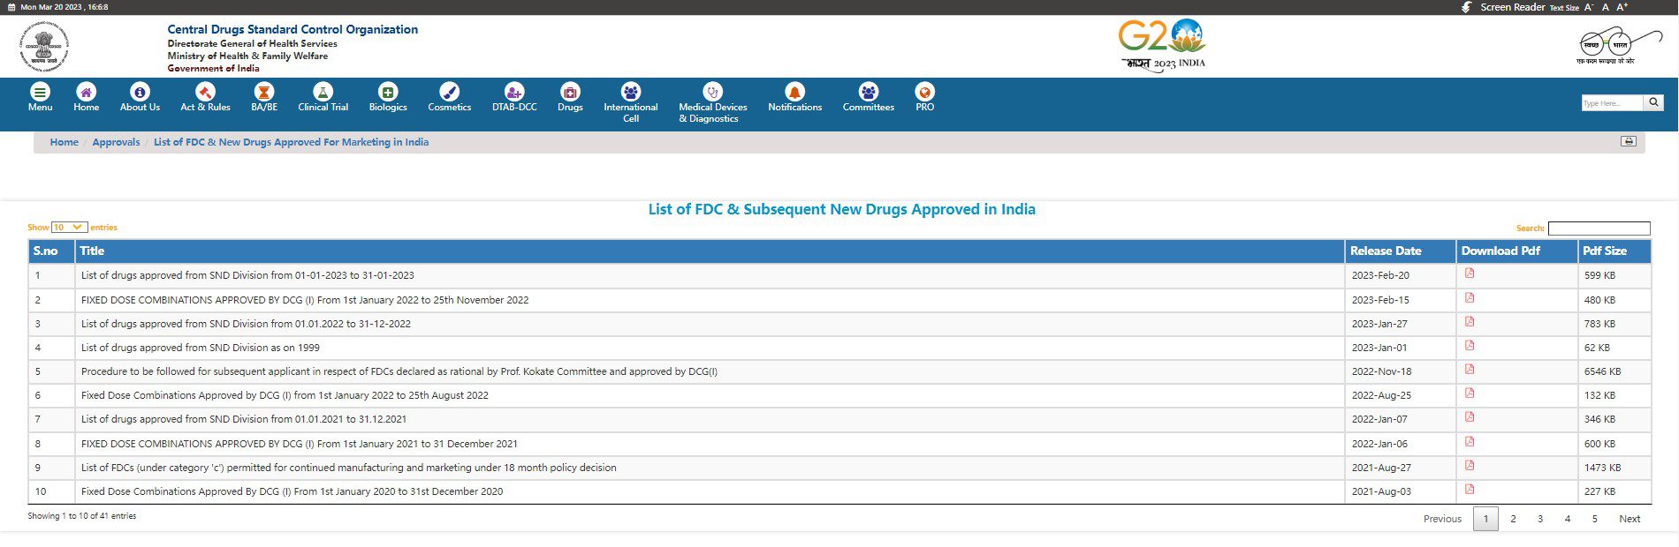This screenshot has height=547, width=1679.
Task: Download PDF for row 6 August 2022
Action: (x=1470, y=393)
